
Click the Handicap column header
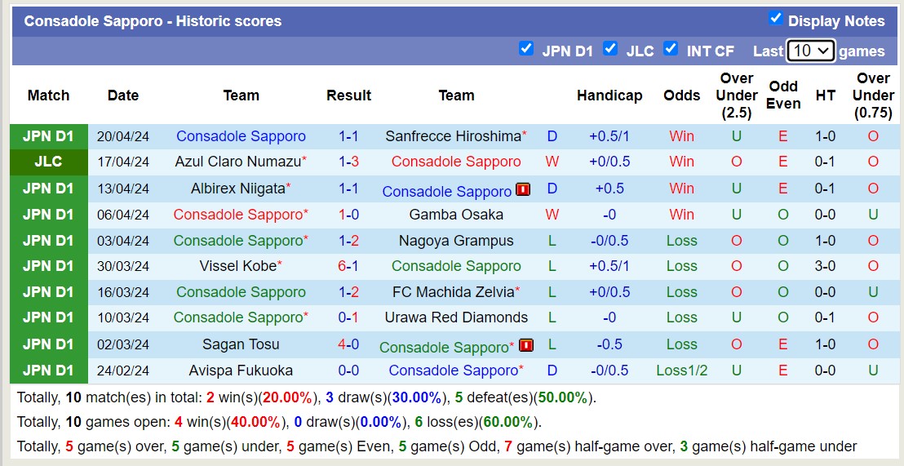pyautogui.click(x=609, y=95)
